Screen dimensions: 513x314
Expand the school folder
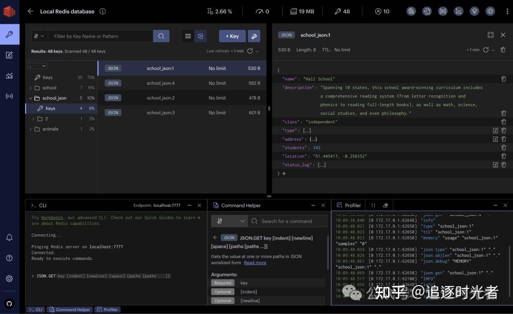pyautogui.click(x=30, y=88)
